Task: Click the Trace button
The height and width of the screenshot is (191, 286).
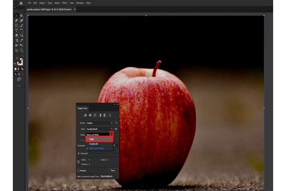Action: click(x=113, y=170)
